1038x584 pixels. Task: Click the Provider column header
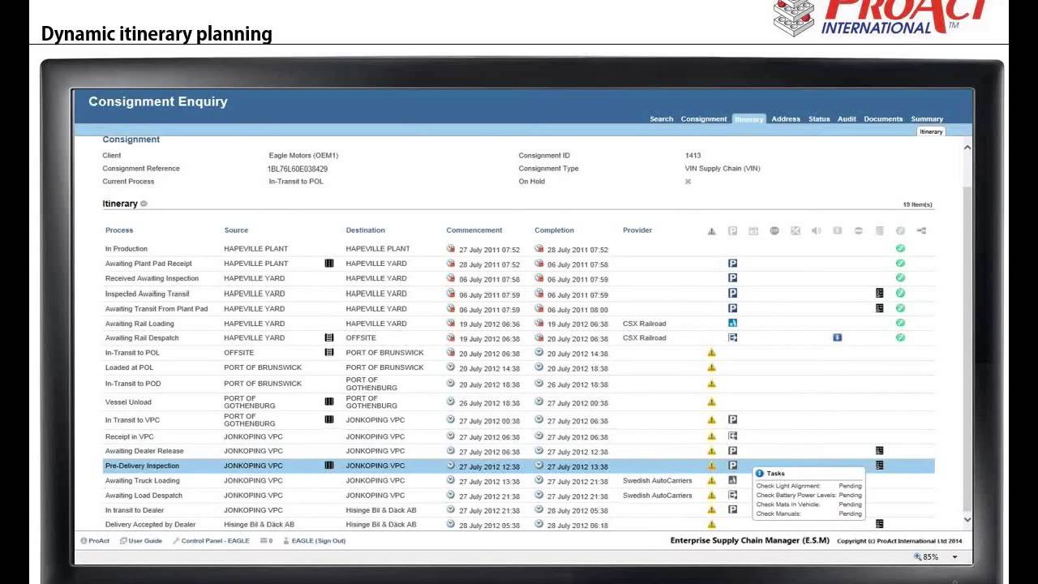coord(637,230)
